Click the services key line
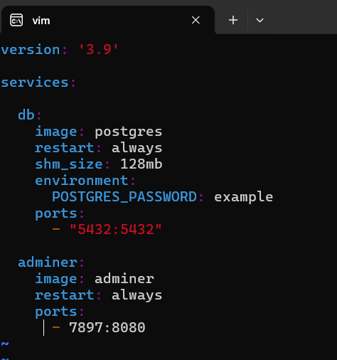 (38, 83)
